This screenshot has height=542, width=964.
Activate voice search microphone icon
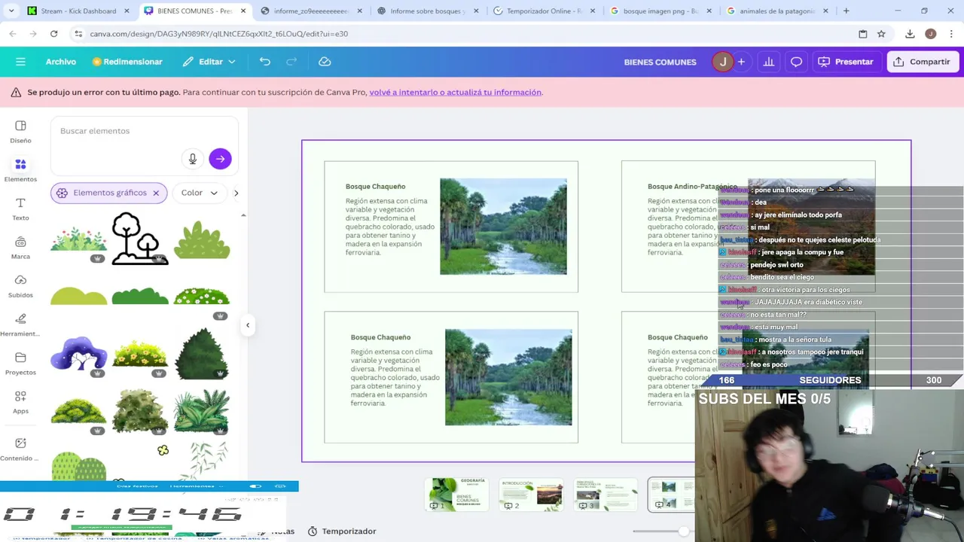(193, 159)
